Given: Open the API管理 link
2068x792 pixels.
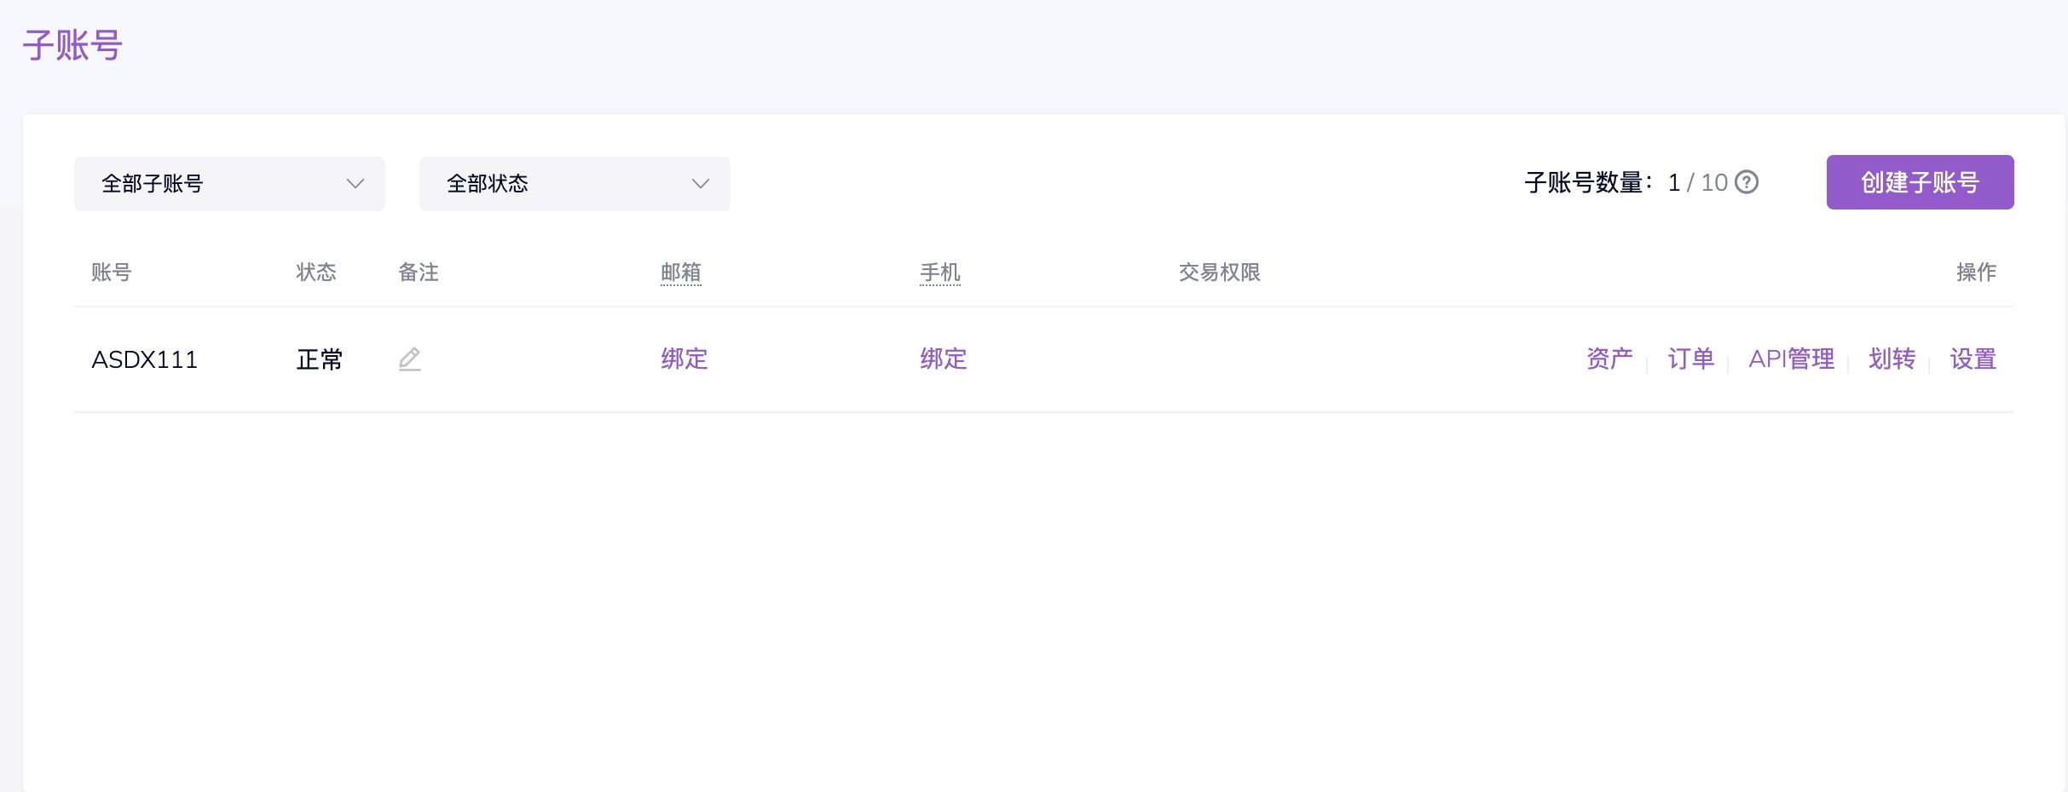Looking at the screenshot, I should click(1791, 359).
